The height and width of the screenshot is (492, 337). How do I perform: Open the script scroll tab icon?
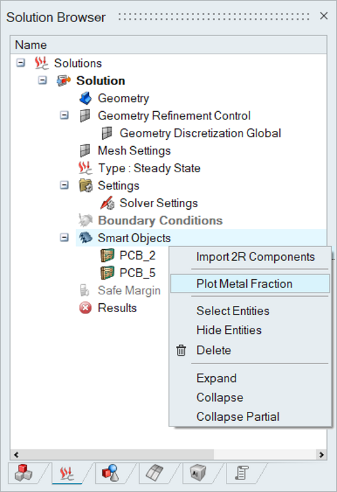[x=242, y=473]
